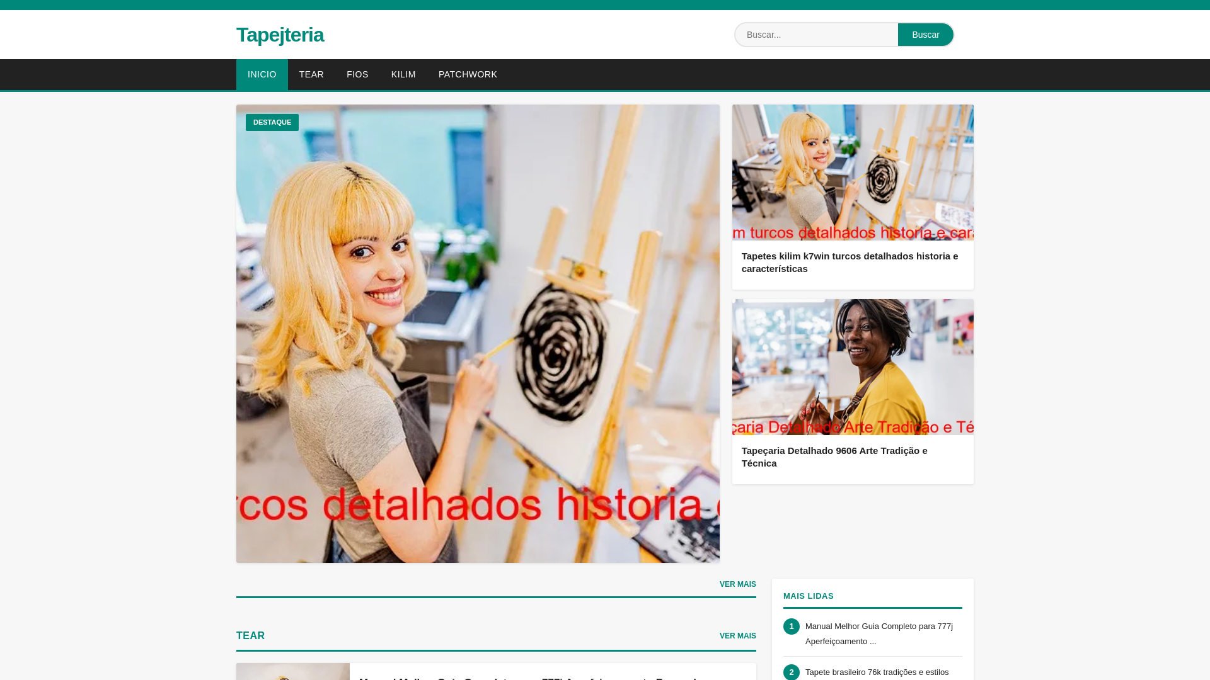Open the PATCHWORK menu item
This screenshot has height=680, width=1210.
point(468,74)
